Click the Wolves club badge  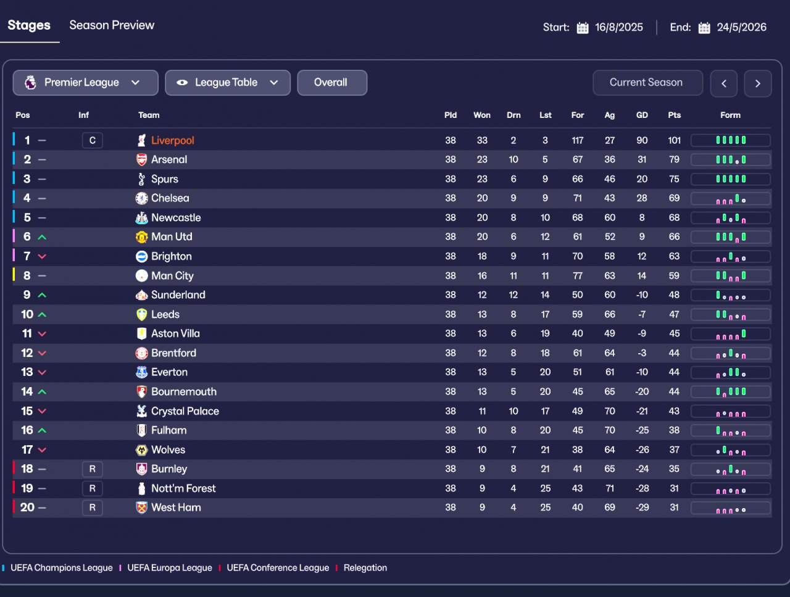tap(141, 450)
